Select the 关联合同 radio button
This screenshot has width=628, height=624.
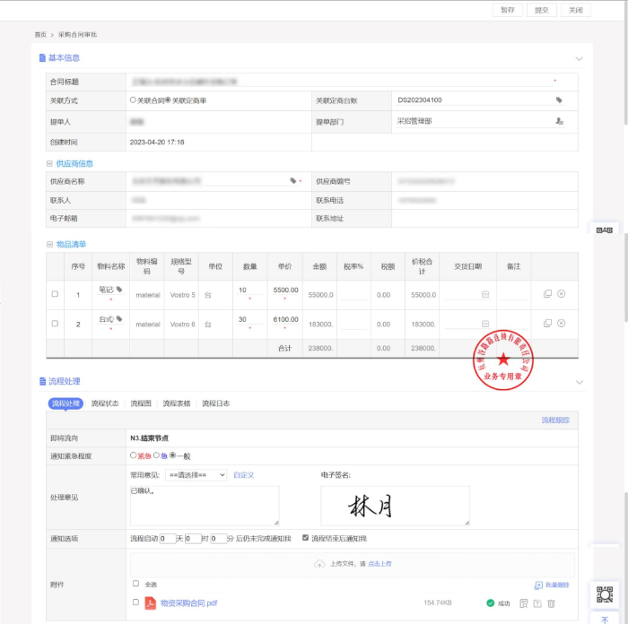pos(134,100)
